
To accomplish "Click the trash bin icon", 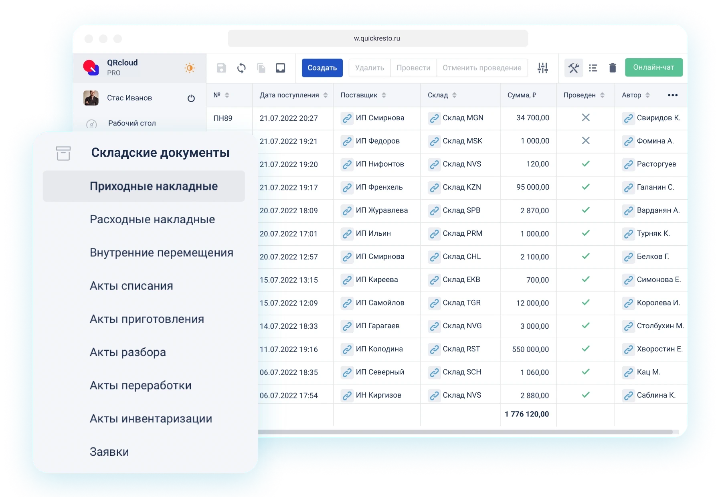I will coord(612,68).
